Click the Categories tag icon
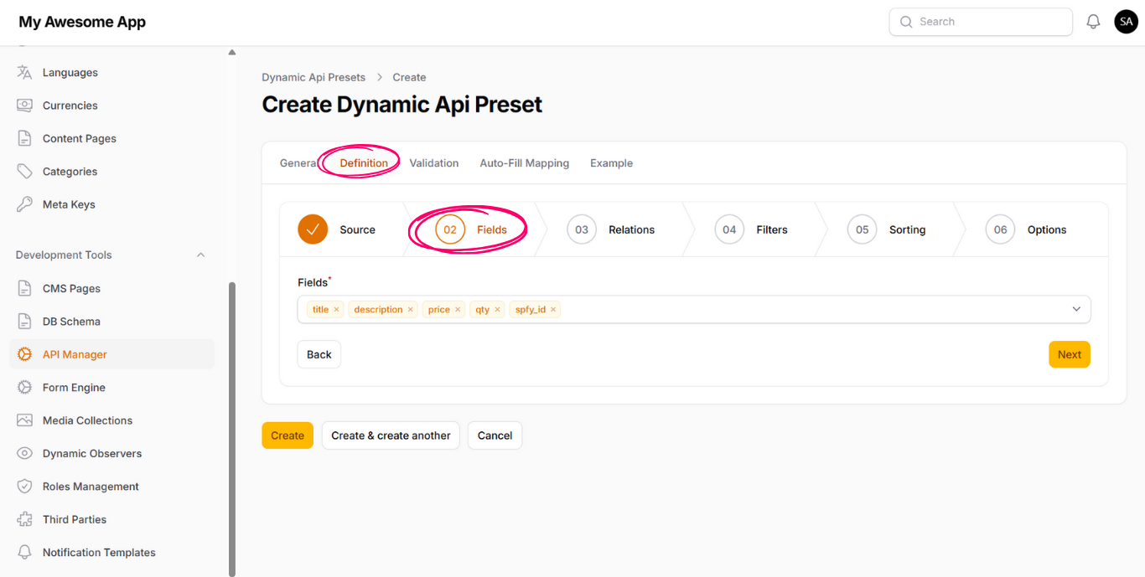The width and height of the screenshot is (1145, 577). [24, 172]
